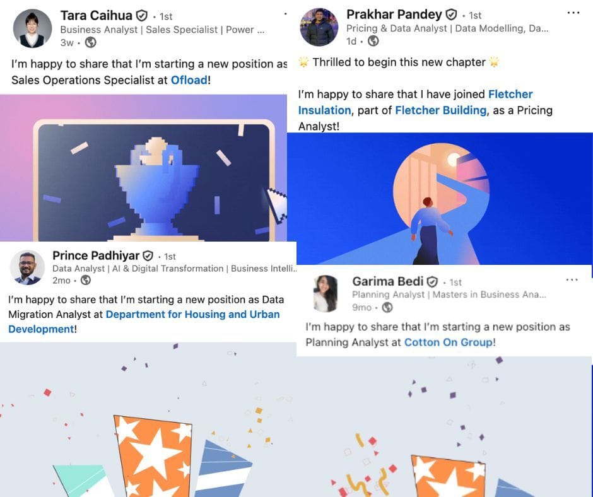This screenshot has width=593, height=497.
Task: Click the verified badge beside Prince Padhiyar
Action: point(148,256)
